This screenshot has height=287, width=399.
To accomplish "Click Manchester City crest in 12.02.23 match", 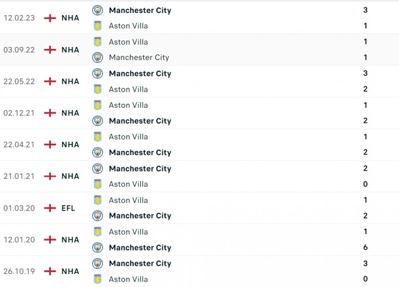I will [98, 10].
